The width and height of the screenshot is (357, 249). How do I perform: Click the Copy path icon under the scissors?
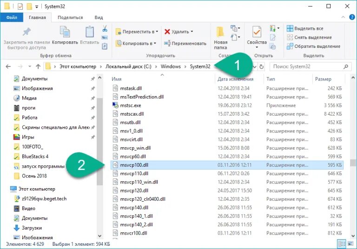[x=105, y=38]
